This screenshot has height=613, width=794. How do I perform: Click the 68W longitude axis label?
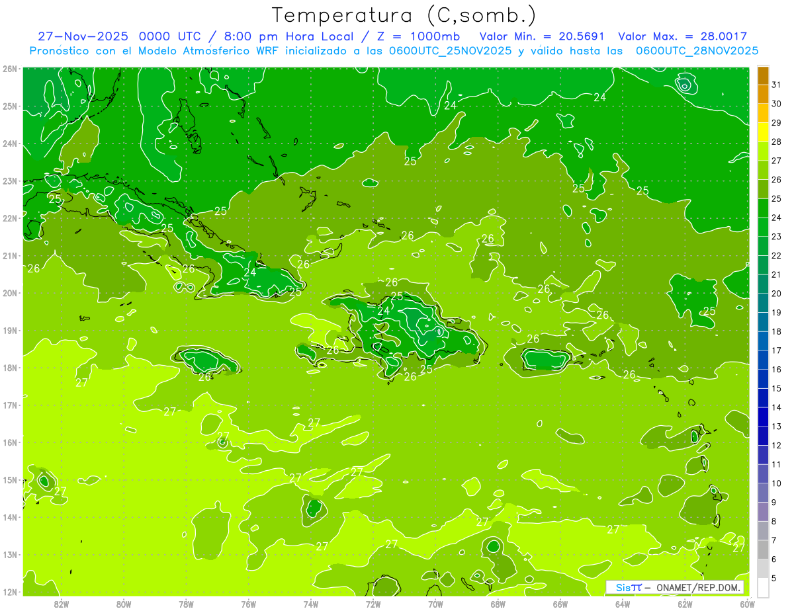(x=498, y=604)
